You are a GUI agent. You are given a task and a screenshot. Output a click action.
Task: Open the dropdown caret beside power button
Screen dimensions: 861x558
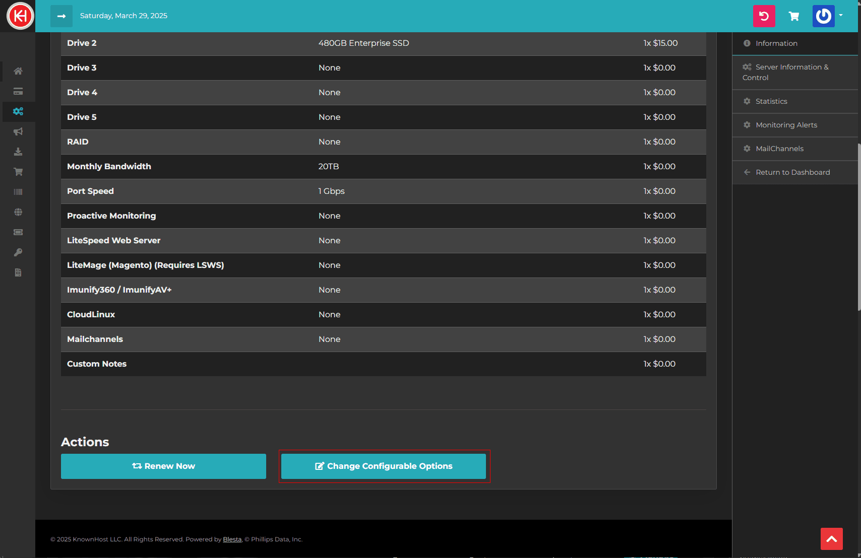pos(841,16)
